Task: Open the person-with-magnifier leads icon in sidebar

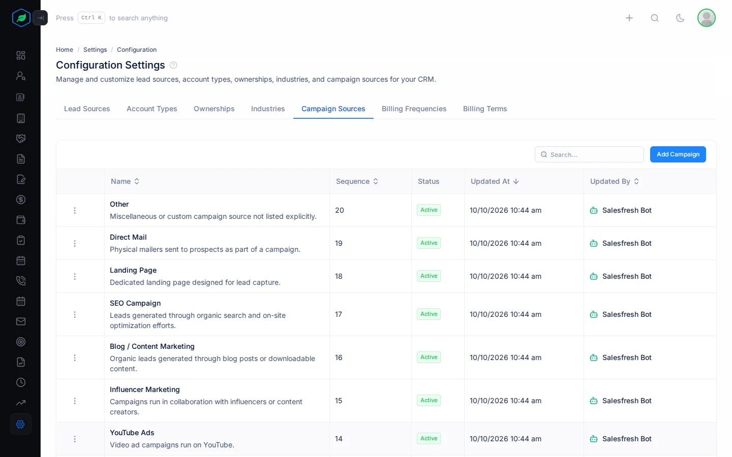Action: [21, 76]
